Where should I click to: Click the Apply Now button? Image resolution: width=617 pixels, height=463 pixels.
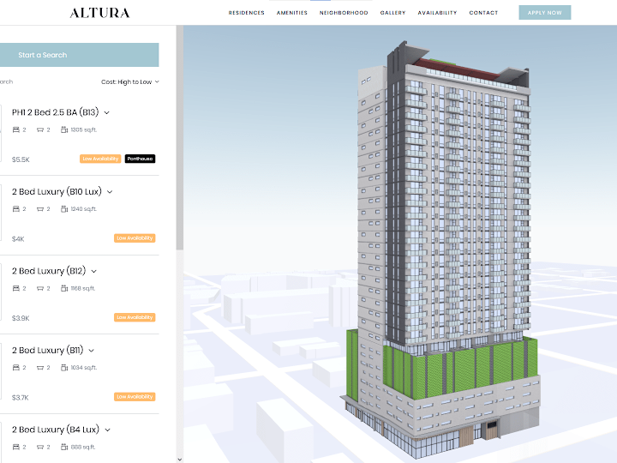click(545, 13)
